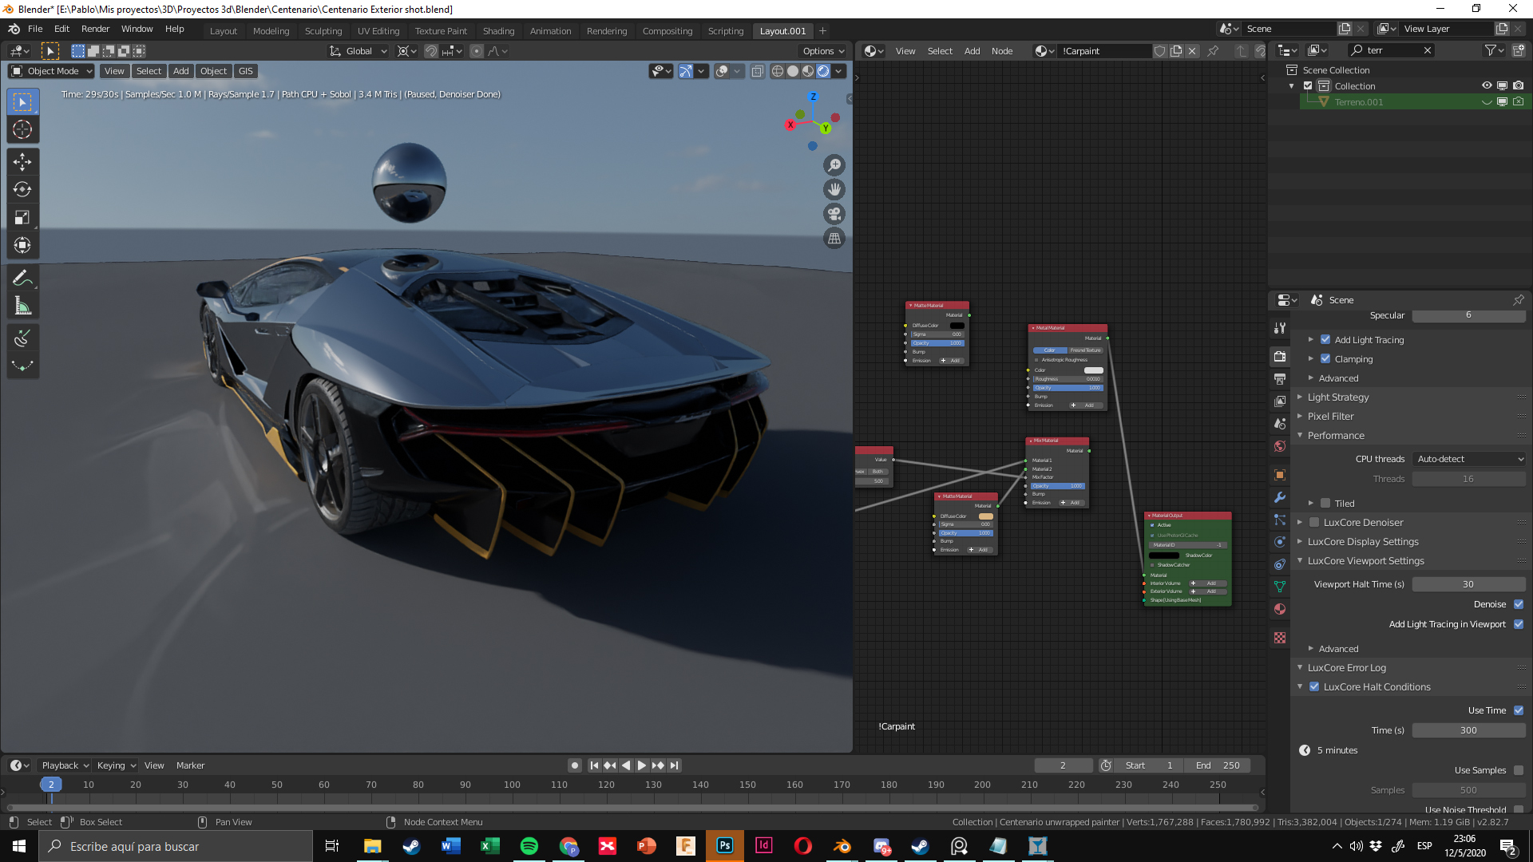Open the Render menu

click(95, 29)
